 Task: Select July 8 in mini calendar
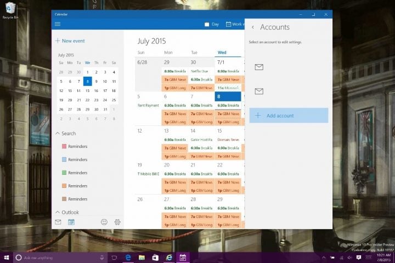click(87, 81)
